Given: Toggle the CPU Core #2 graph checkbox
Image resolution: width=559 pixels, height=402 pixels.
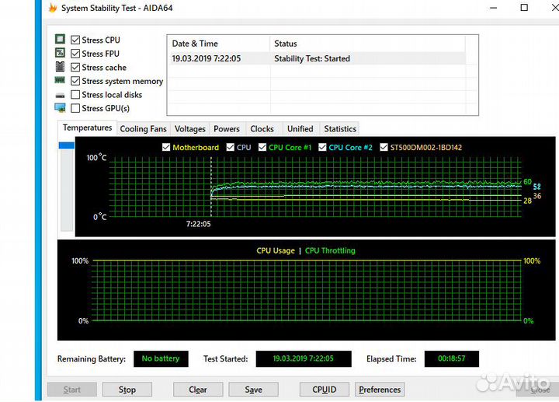Looking at the screenshot, I should pyautogui.click(x=322, y=147).
